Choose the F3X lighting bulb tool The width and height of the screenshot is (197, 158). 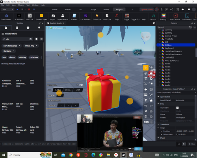point(146,100)
